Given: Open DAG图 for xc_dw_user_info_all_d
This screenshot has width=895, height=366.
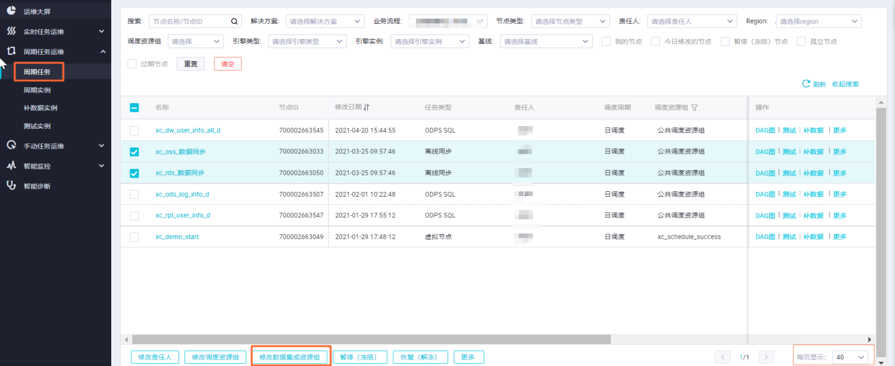Looking at the screenshot, I should point(765,130).
